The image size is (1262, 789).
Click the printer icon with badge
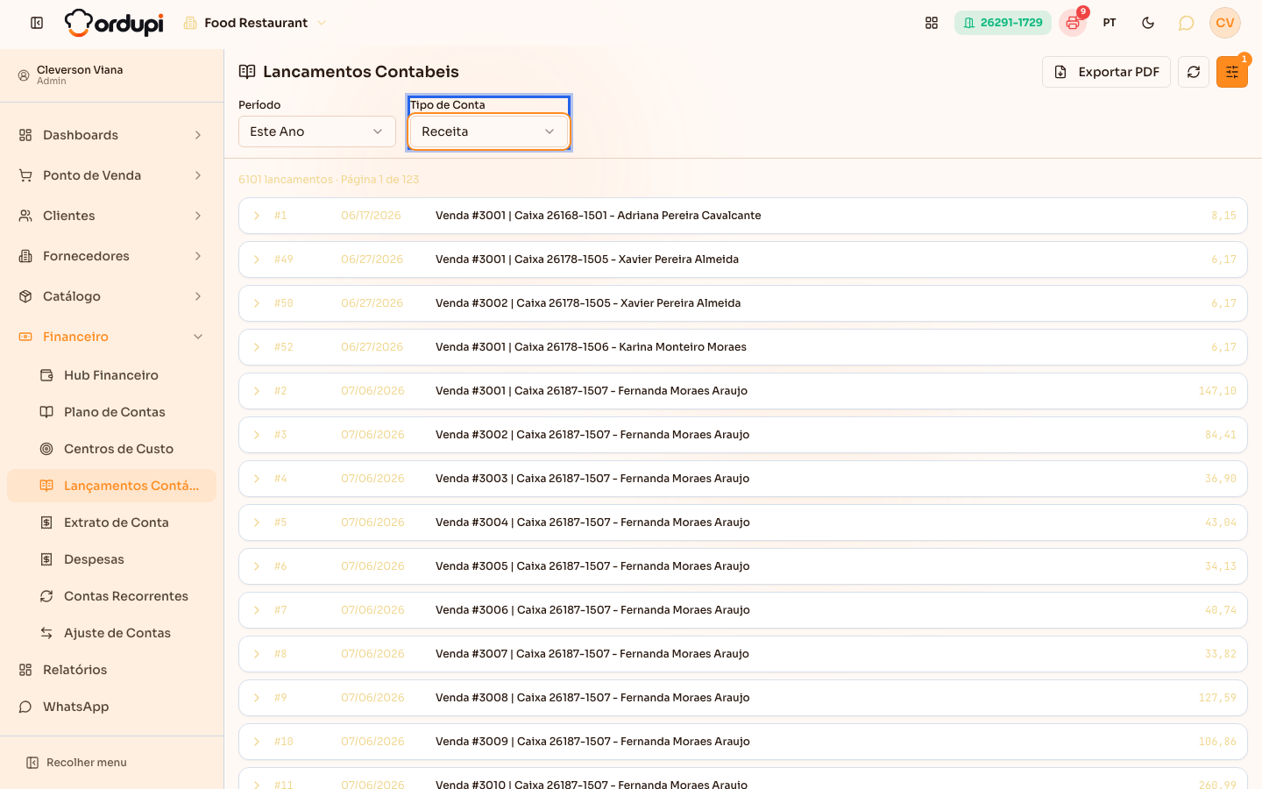point(1073,23)
